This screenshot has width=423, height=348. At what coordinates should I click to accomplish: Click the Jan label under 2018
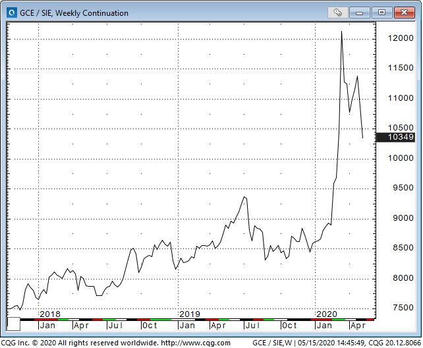(47, 326)
